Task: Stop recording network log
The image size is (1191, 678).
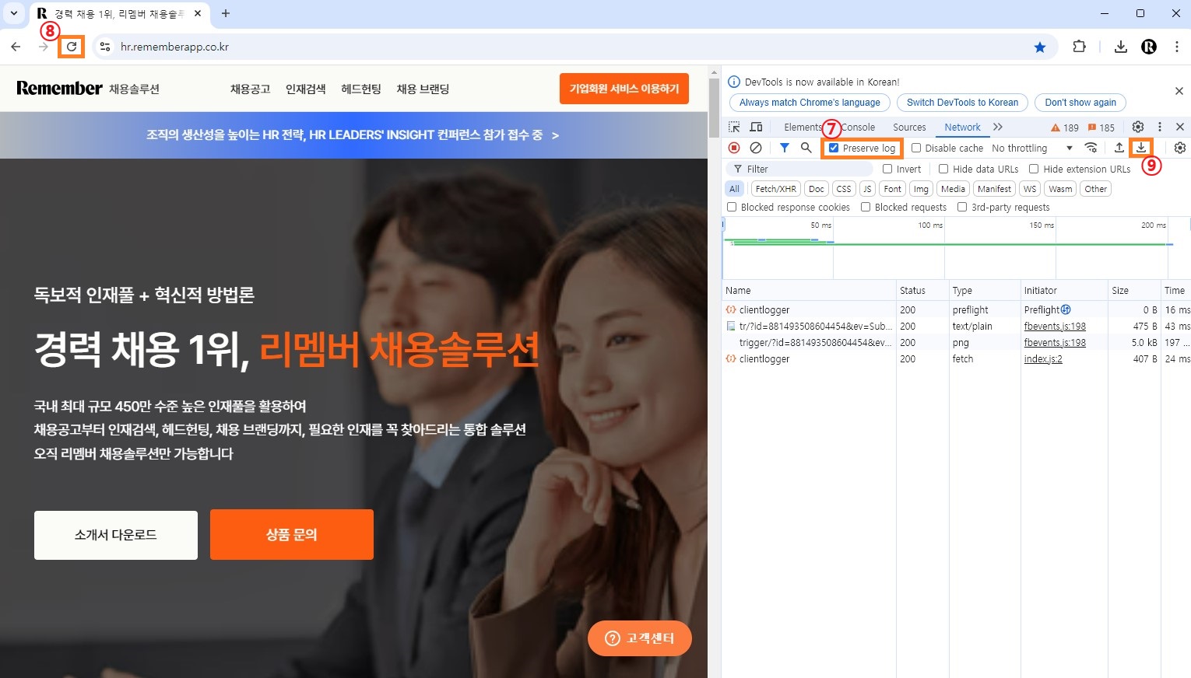Action: (734, 148)
